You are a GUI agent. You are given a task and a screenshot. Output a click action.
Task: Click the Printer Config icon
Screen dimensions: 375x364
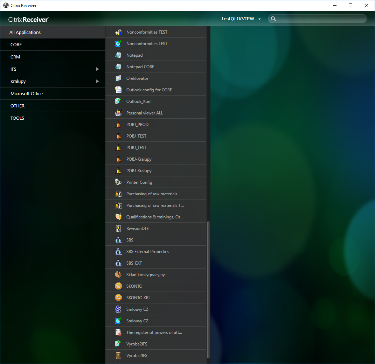pyautogui.click(x=118, y=182)
